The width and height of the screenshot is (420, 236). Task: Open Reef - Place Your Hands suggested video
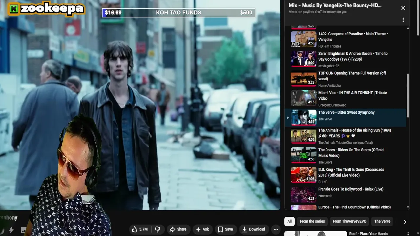tap(368, 234)
